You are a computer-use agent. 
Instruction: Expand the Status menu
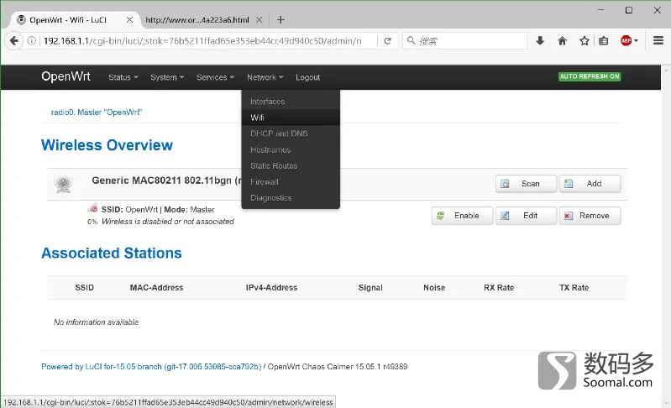(x=123, y=77)
